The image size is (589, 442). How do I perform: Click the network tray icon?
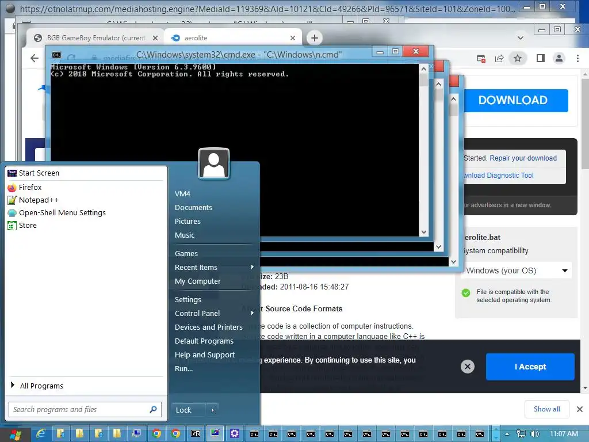[521, 434]
